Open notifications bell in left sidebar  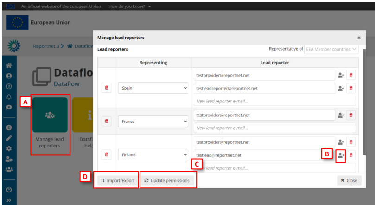(x=8, y=96)
